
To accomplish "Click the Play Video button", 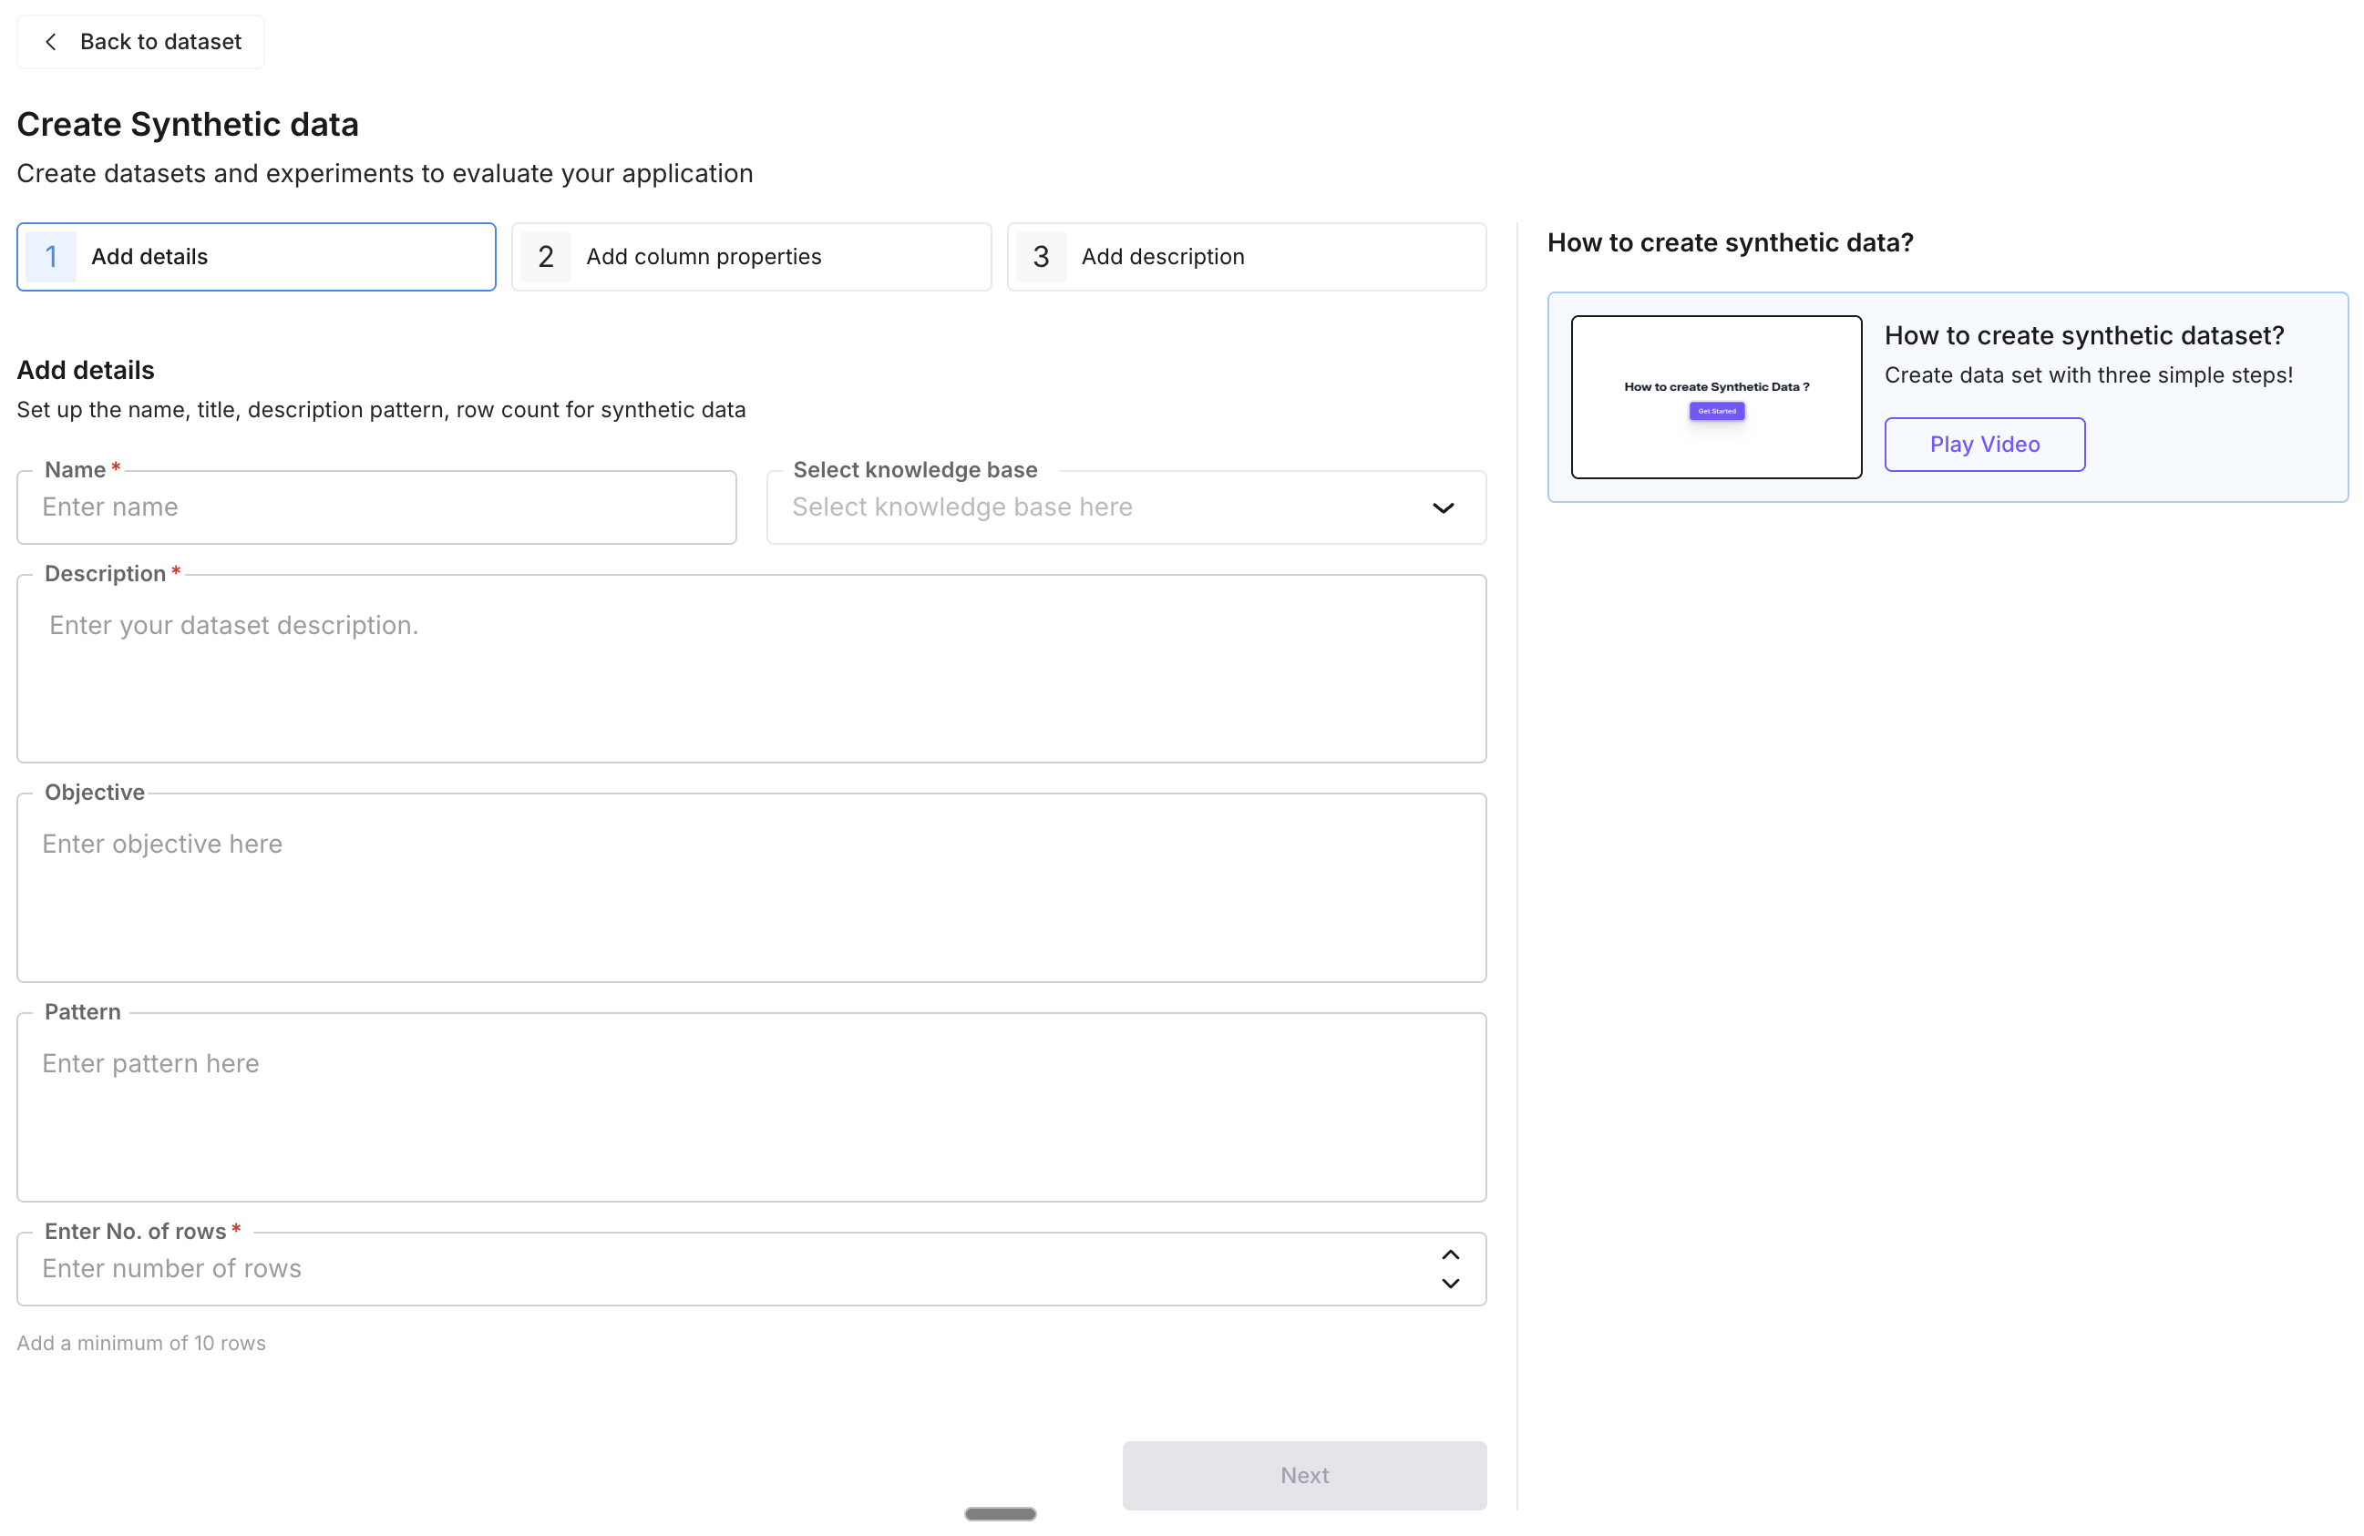I will point(1984,444).
